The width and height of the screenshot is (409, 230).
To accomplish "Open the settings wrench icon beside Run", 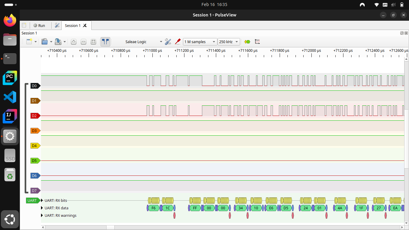I will point(57,25).
